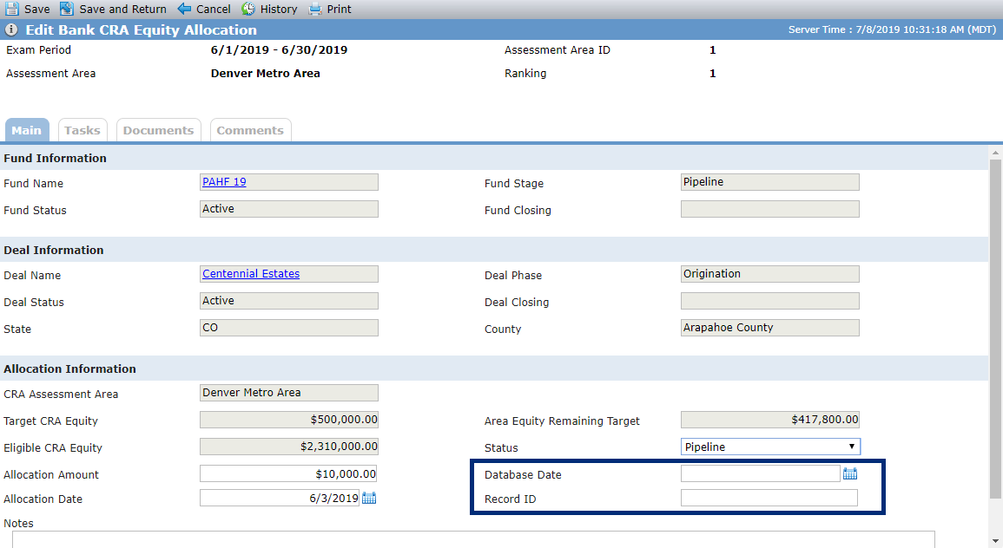Switch to the Documents tab
The height and width of the screenshot is (548, 1003).
[x=159, y=130]
